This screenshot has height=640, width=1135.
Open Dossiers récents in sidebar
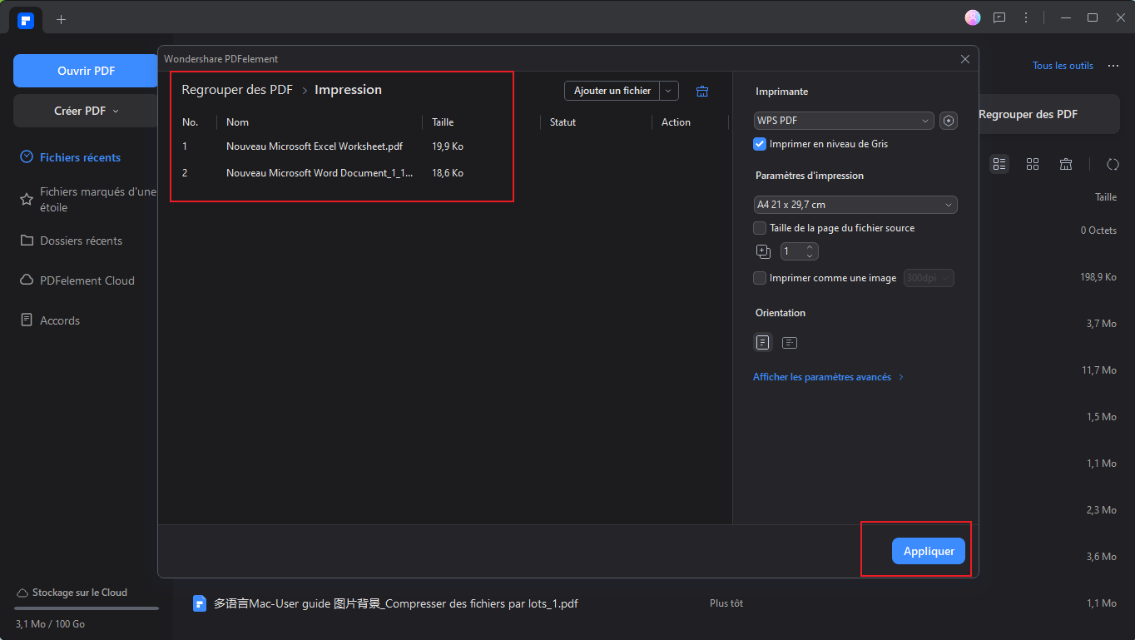[81, 241]
